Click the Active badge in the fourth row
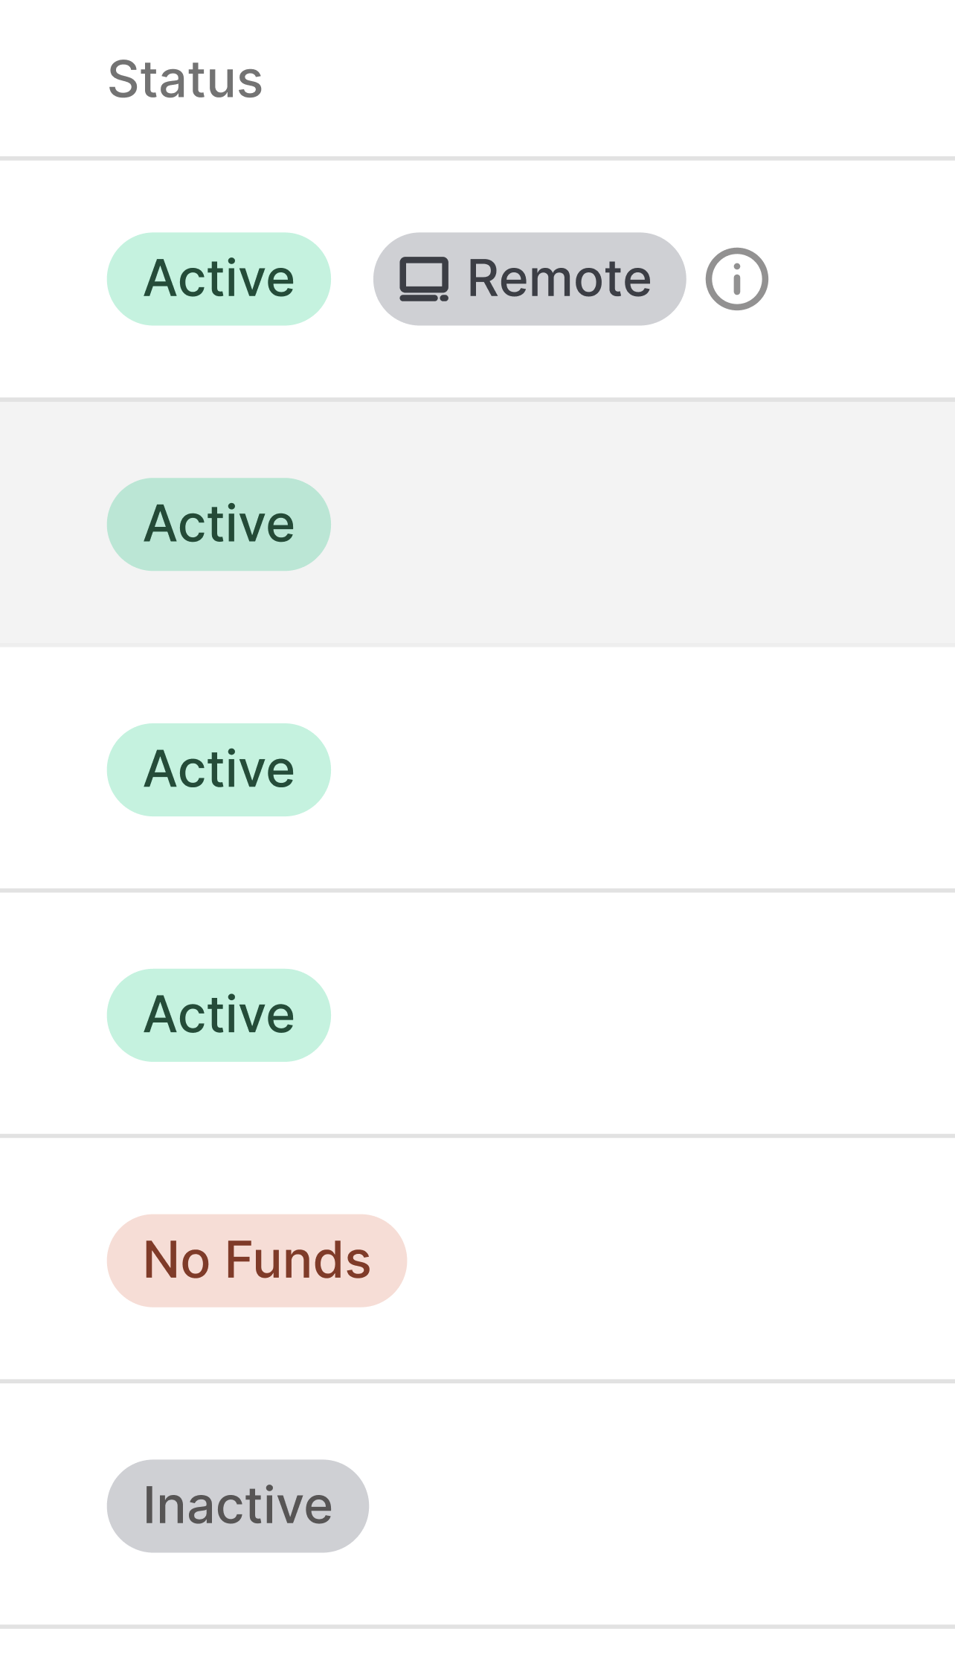 pyautogui.click(x=219, y=1013)
